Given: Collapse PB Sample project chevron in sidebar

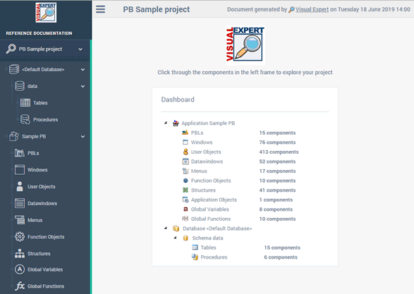Looking at the screenshot, I should [x=80, y=49].
